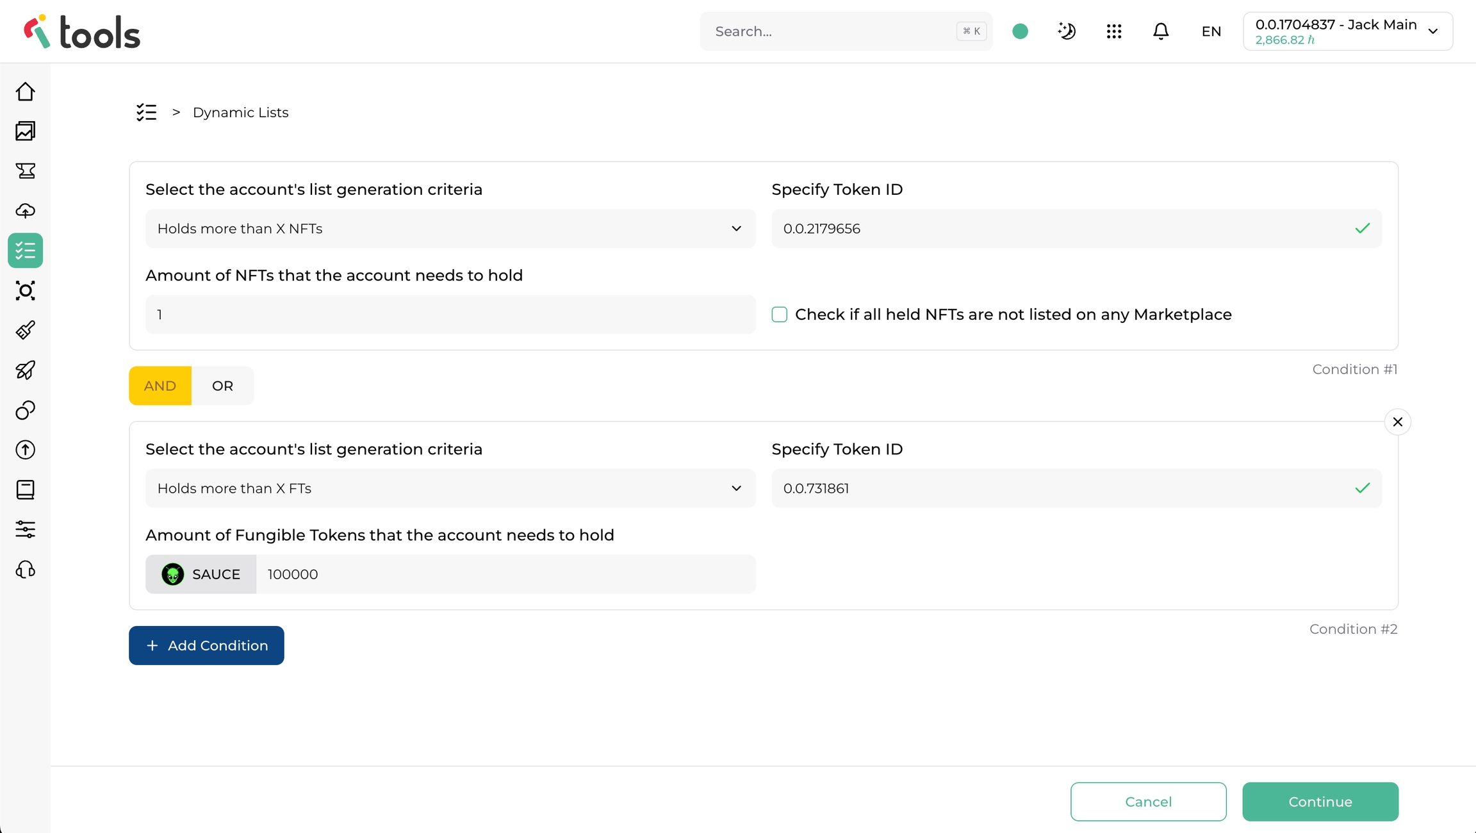Open the sliders settings sidebar icon

pos(26,529)
